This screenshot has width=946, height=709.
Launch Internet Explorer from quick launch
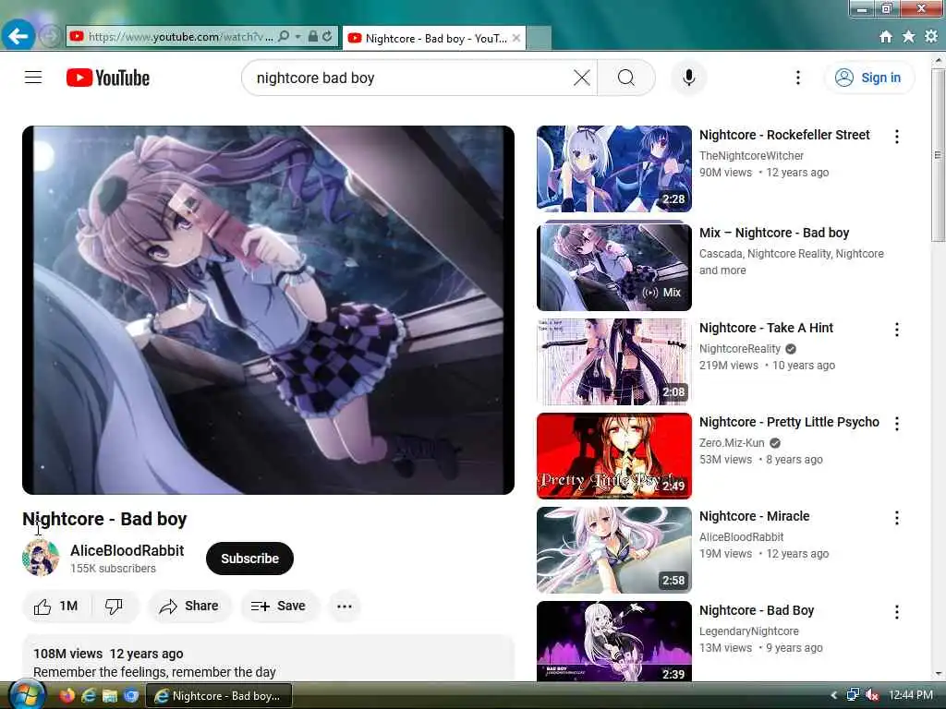pos(88,696)
